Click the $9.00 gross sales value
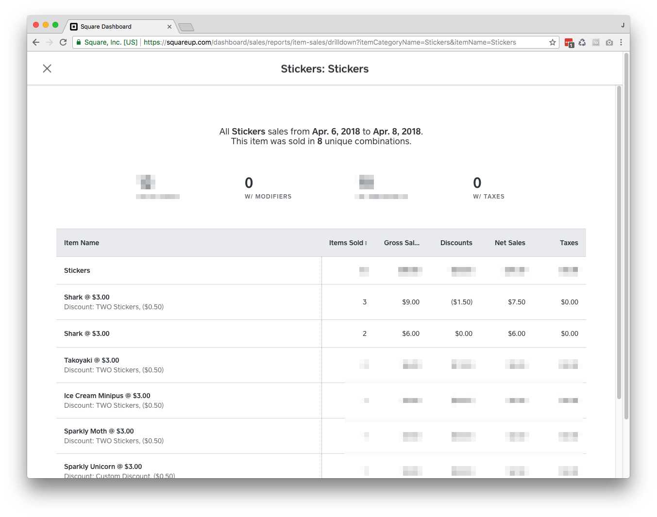This screenshot has height=517, width=657. pos(411,302)
